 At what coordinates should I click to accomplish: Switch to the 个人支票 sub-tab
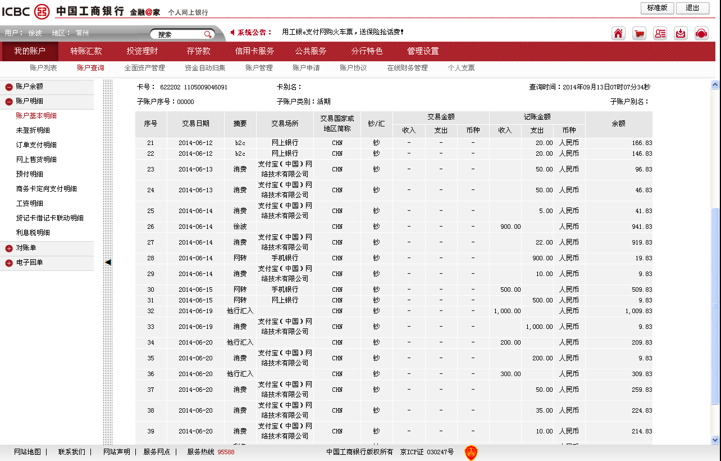click(461, 68)
